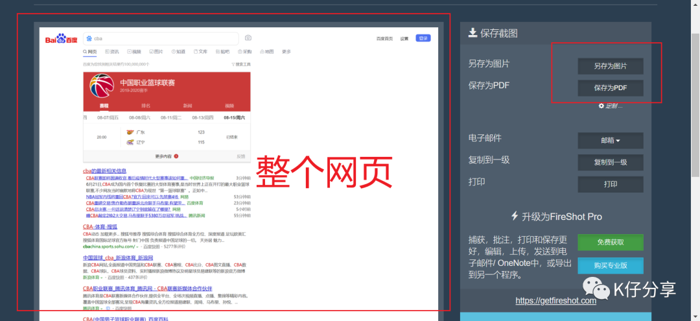Click the download icon beside 保存截图
This screenshot has height=321, width=700.
(472, 32)
